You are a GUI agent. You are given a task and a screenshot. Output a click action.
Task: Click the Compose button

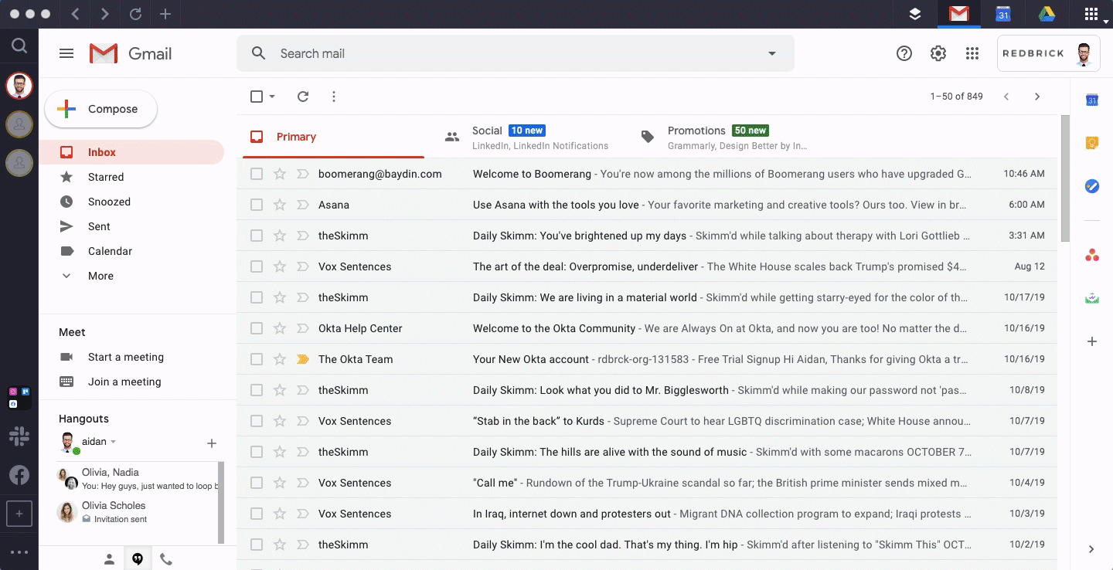(100, 109)
